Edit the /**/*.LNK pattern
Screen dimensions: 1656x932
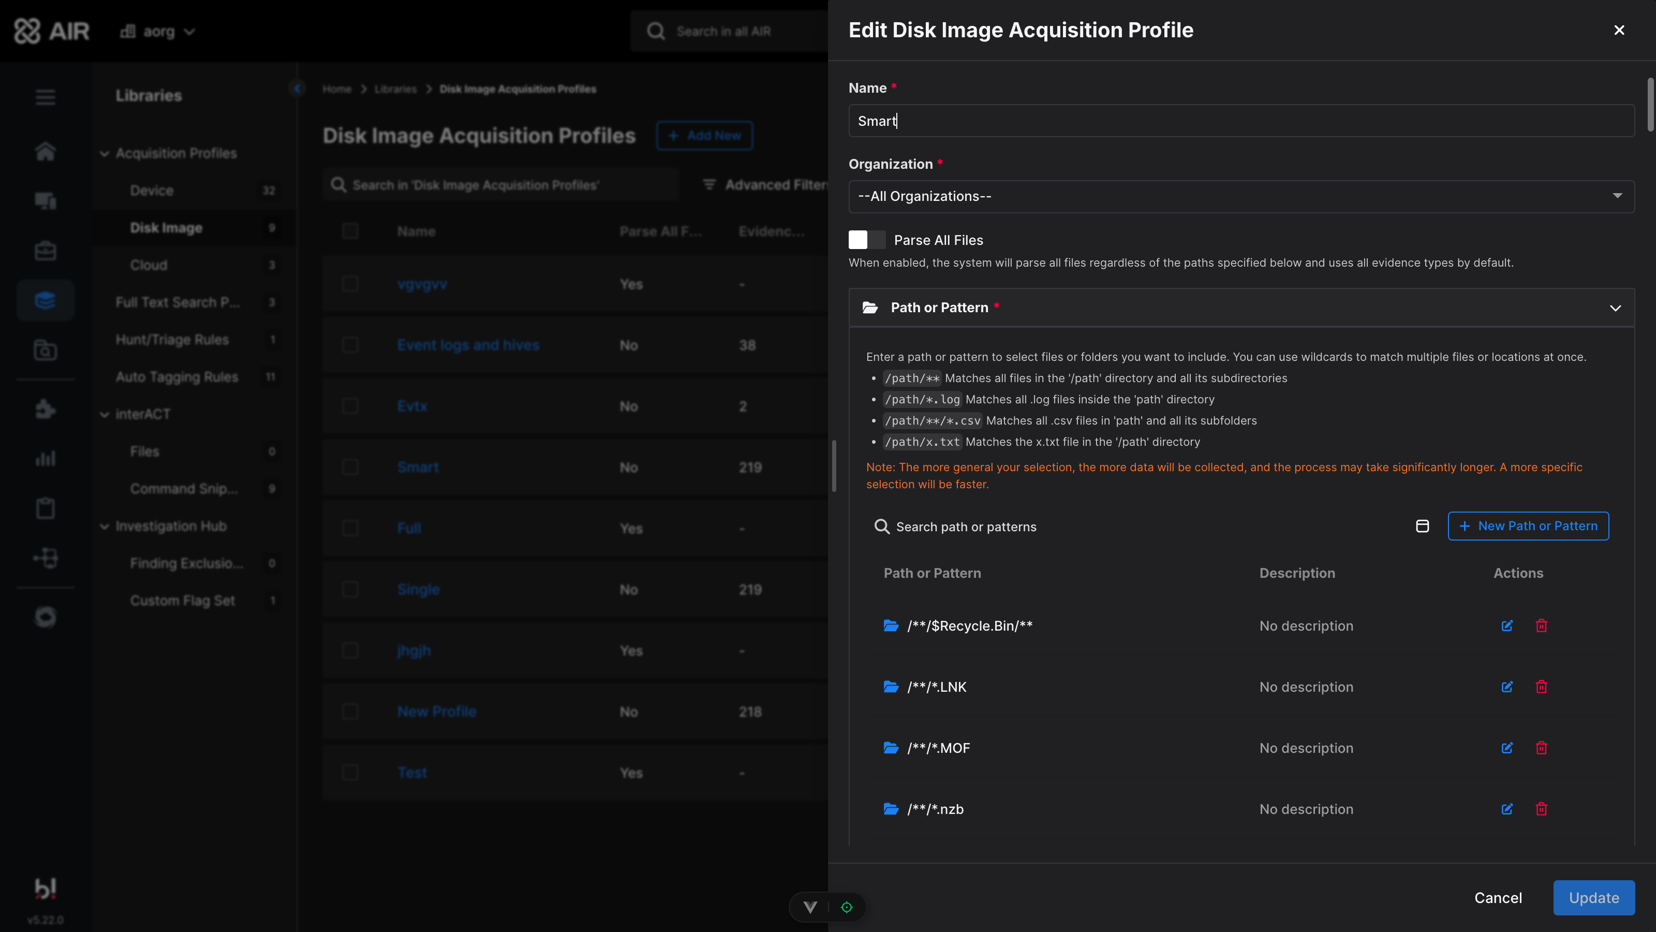1507,687
